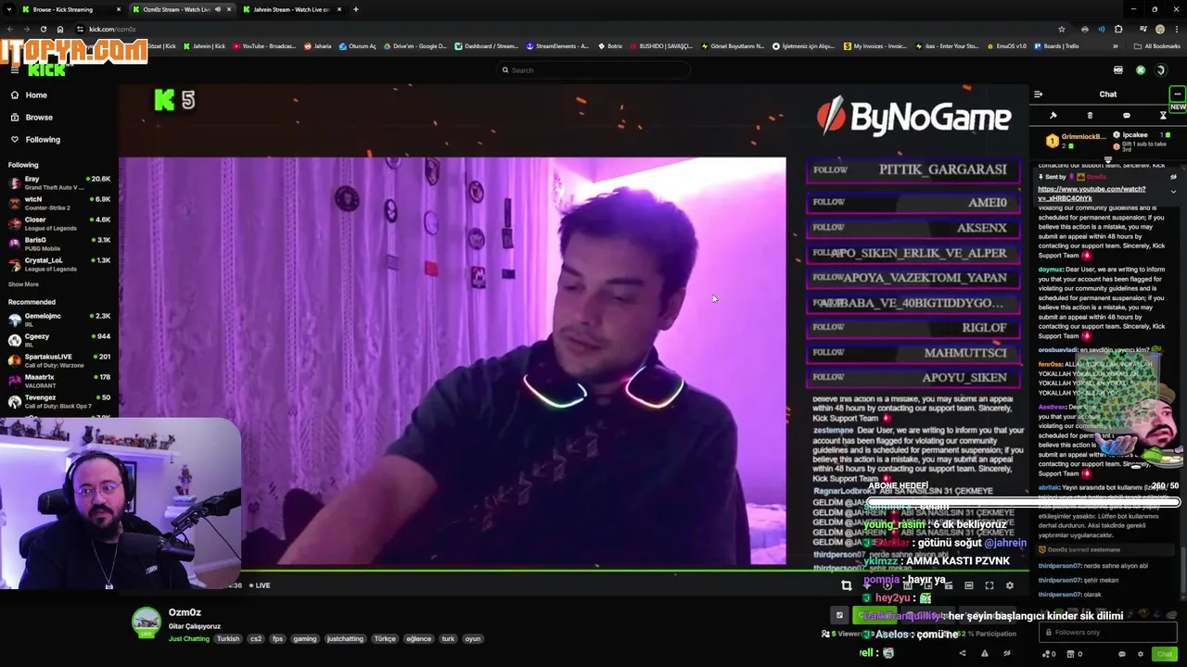The image size is (1187, 667).
Task: Click the green Kick icon in top bar
Action: coord(1141,70)
